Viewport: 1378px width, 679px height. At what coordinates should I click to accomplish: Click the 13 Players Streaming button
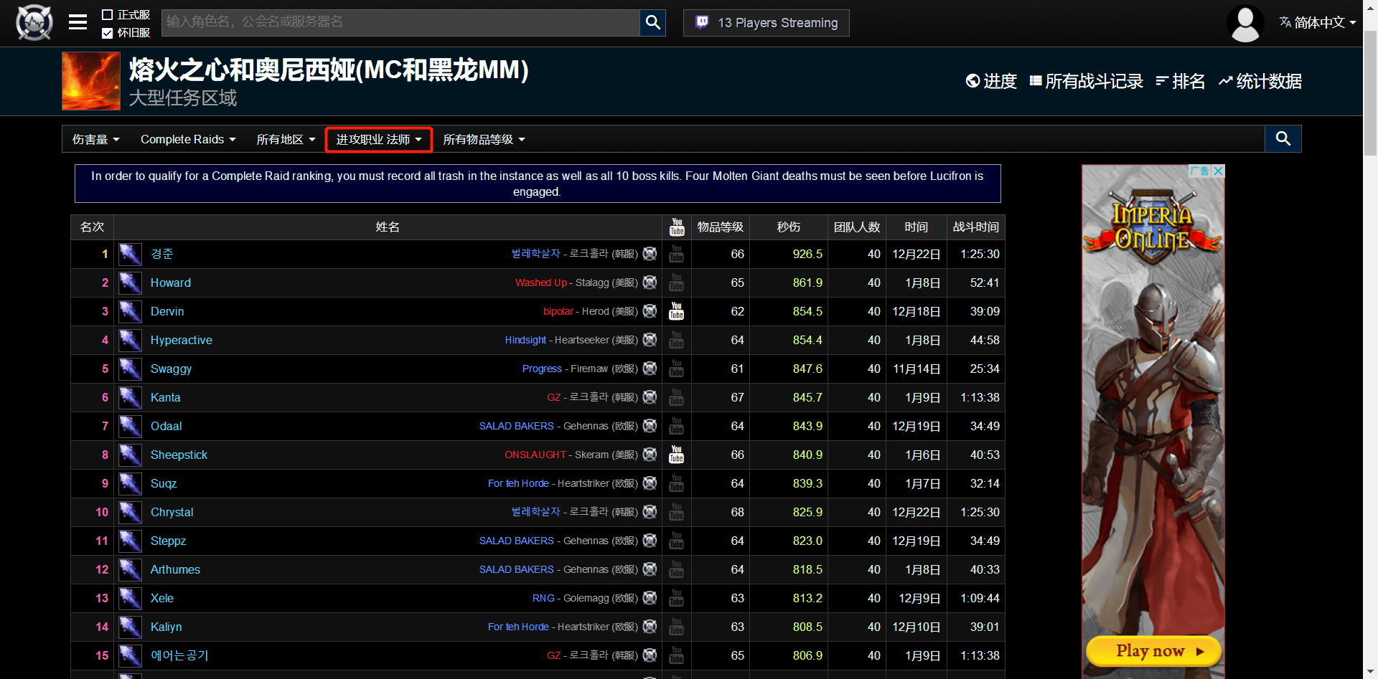(766, 23)
